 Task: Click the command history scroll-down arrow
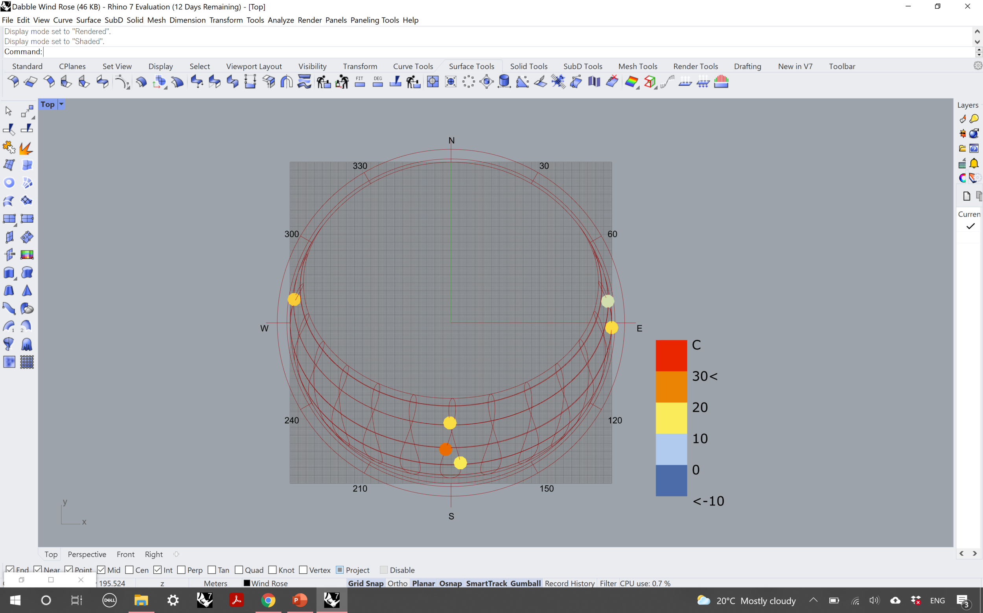(x=977, y=41)
